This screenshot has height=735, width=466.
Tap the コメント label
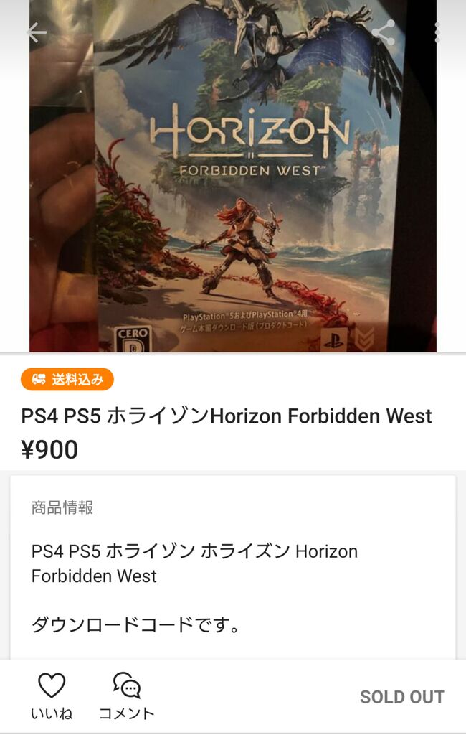pyautogui.click(x=126, y=713)
